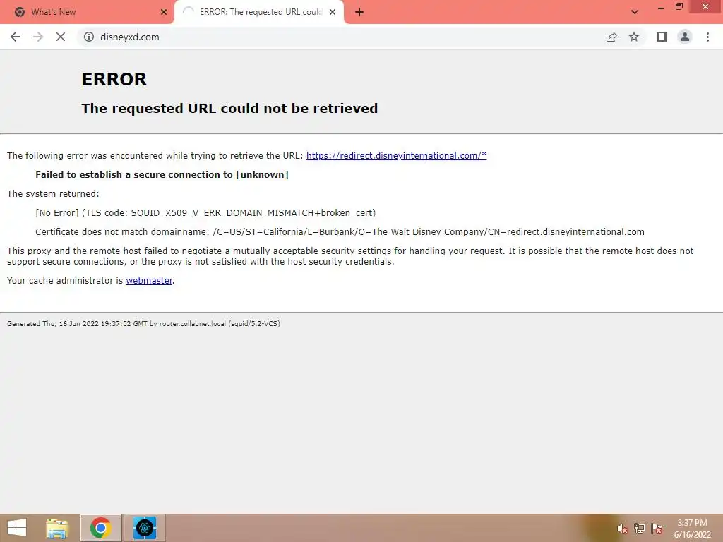Click the forward navigation arrow
The image size is (723, 542).
[x=38, y=37]
